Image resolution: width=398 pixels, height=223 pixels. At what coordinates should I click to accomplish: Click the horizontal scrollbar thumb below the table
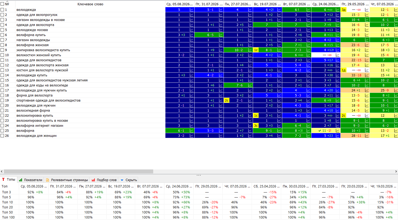point(79,172)
